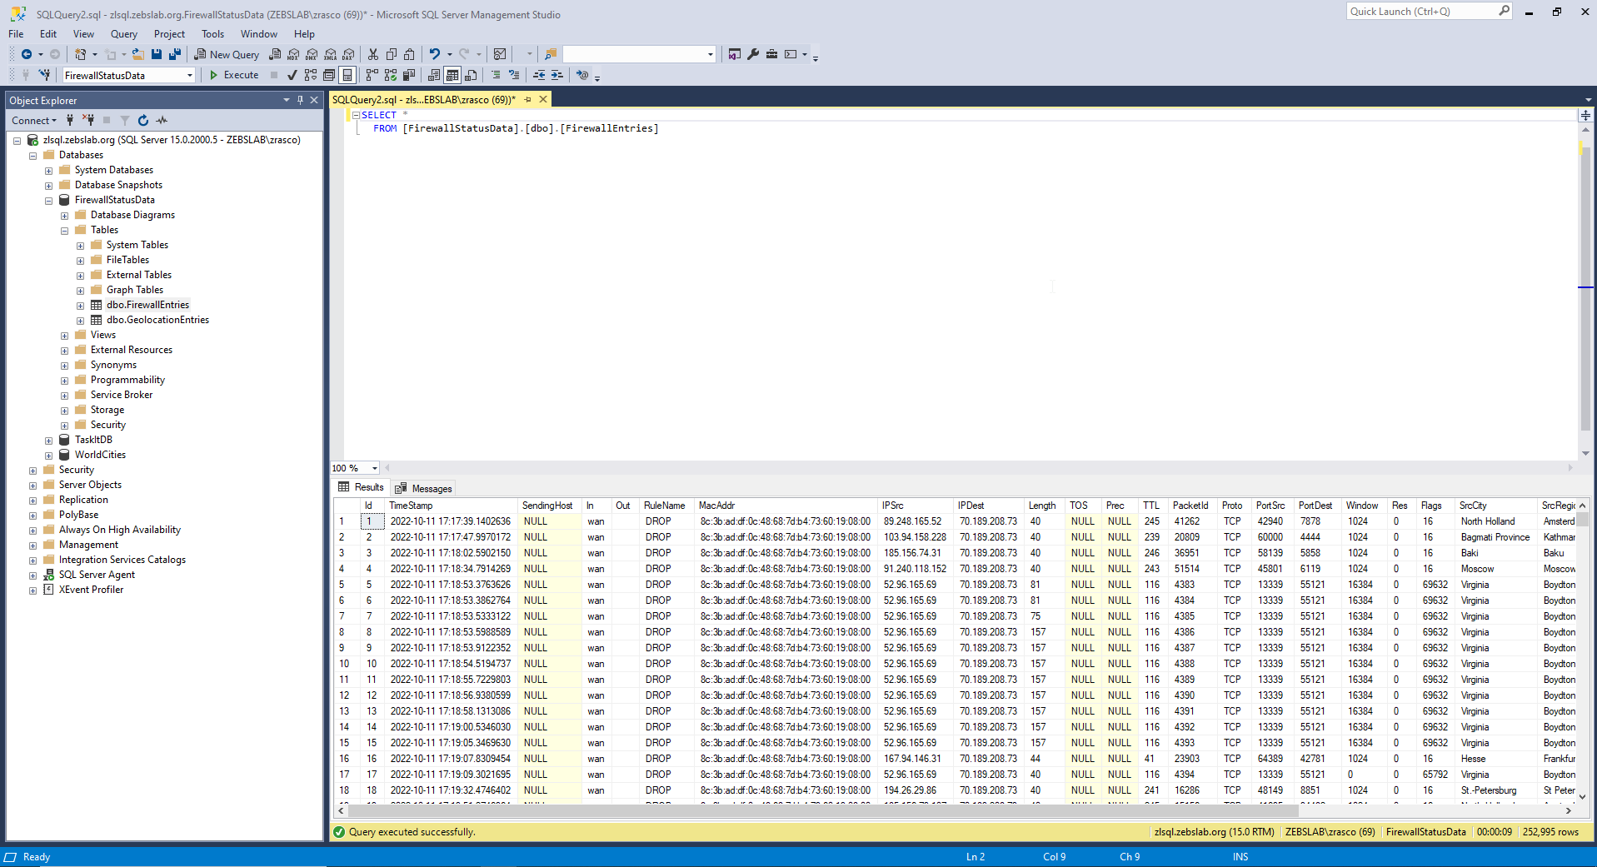1597x867 pixels.
Task: Click the Navigate Backward icon
Action: coord(27,54)
